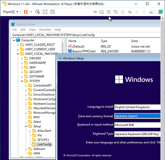Viewport: 165px width, 160px height.
Task: Click the Windows Setup title bar icon
Action: [60, 58]
